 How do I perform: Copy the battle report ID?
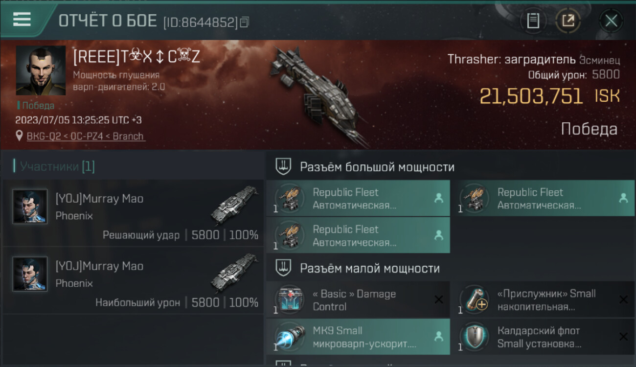[x=245, y=22]
